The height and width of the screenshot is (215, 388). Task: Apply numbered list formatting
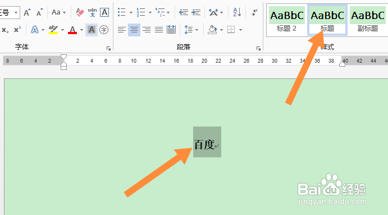141,12
